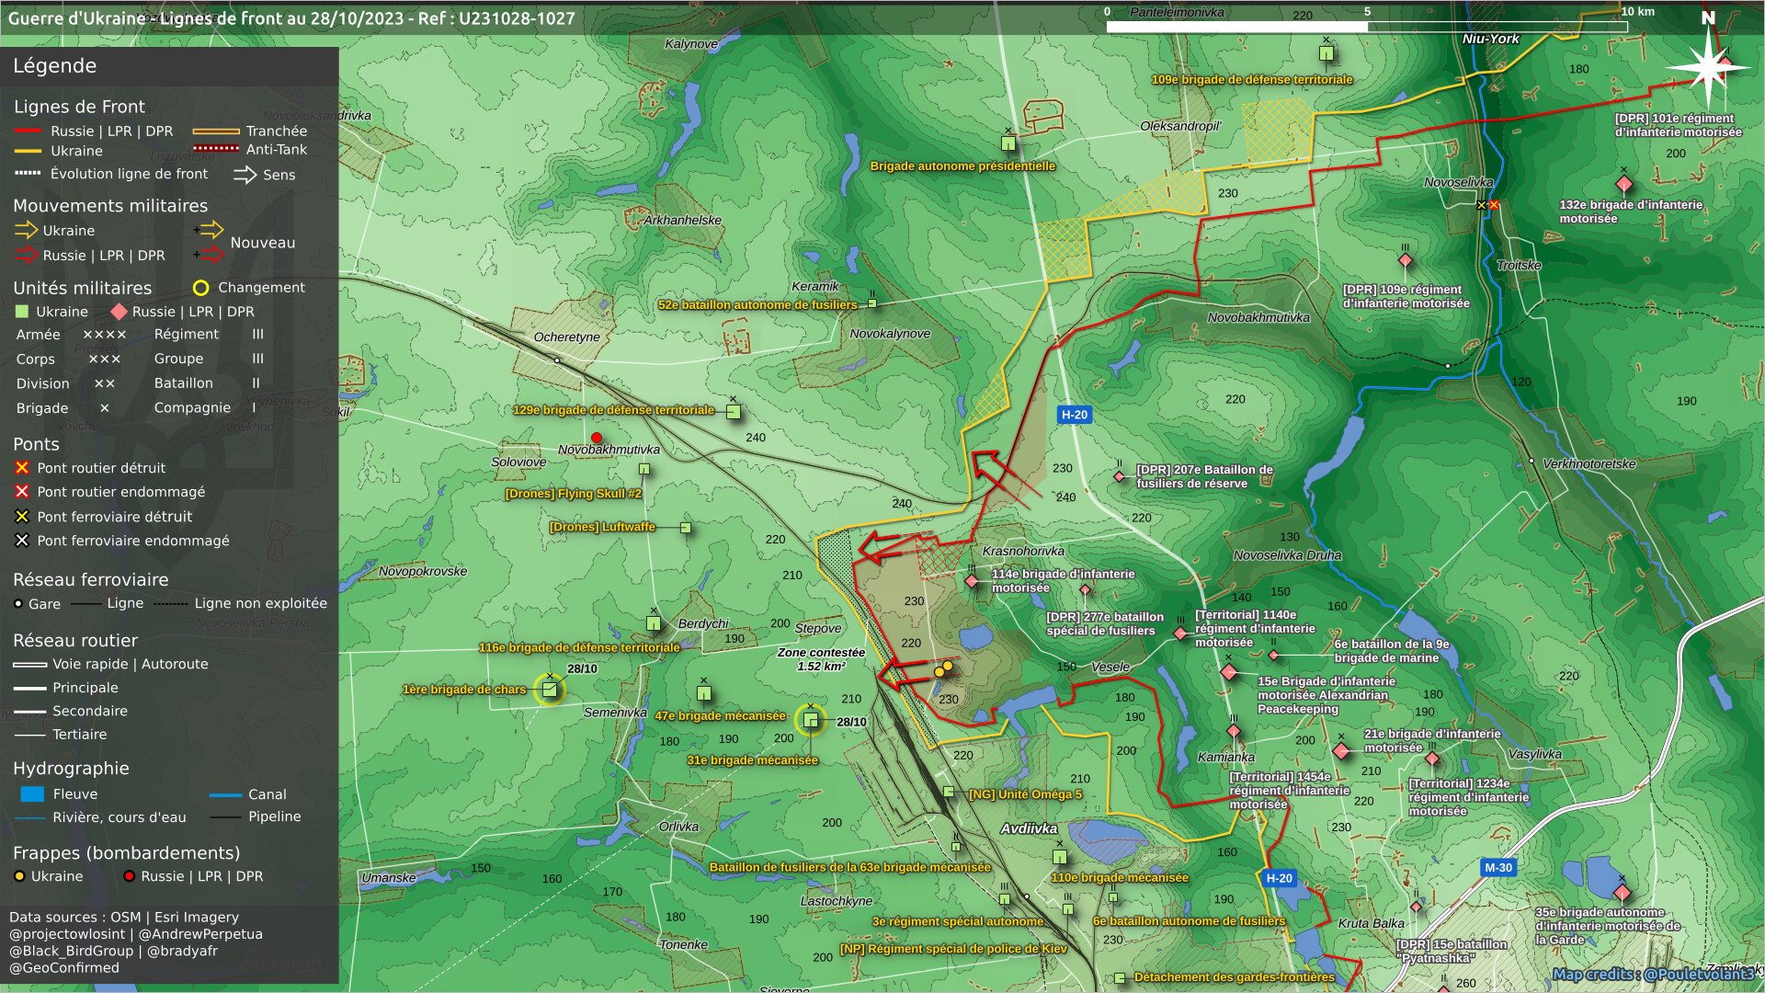Screen dimensions: 1765x993
Task: Click the Map credits @Pouletvolant3 text
Action: pyautogui.click(x=1653, y=975)
